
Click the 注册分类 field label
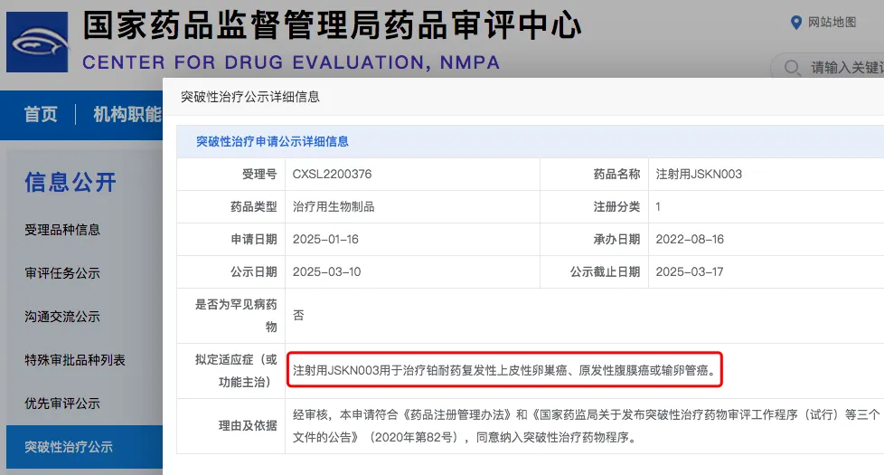616,207
